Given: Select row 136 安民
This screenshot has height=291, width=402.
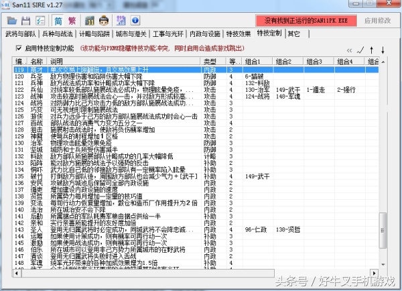Looking at the screenshot, I should tap(196, 183).
